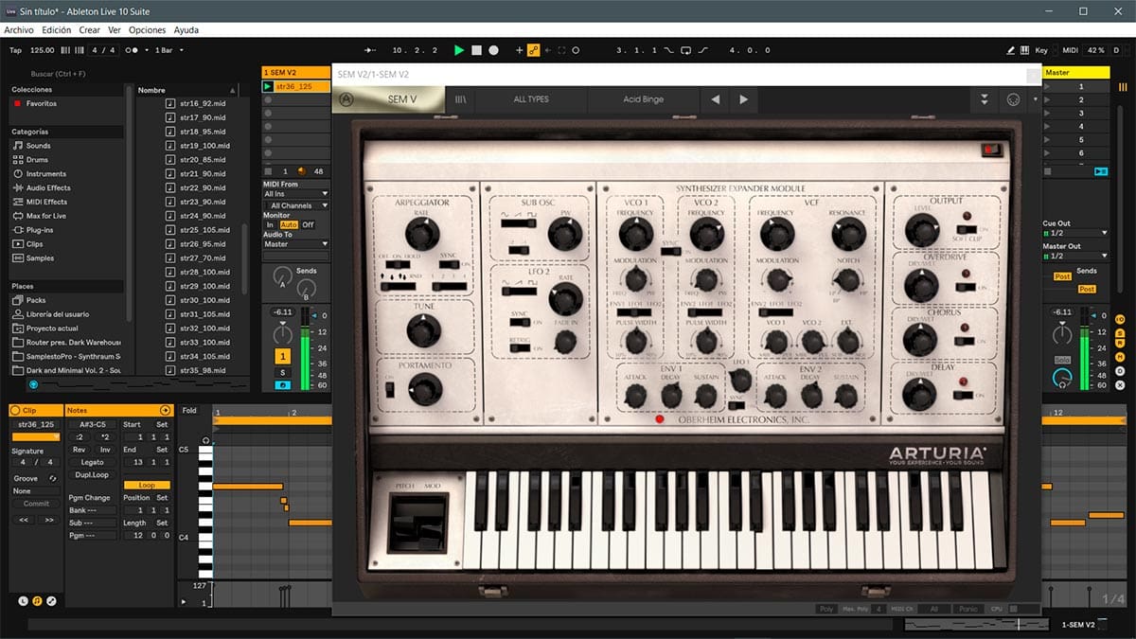This screenshot has width=1136, height=639.
Task: Click the Tap tempo button
Action: (x=15, y=49)
